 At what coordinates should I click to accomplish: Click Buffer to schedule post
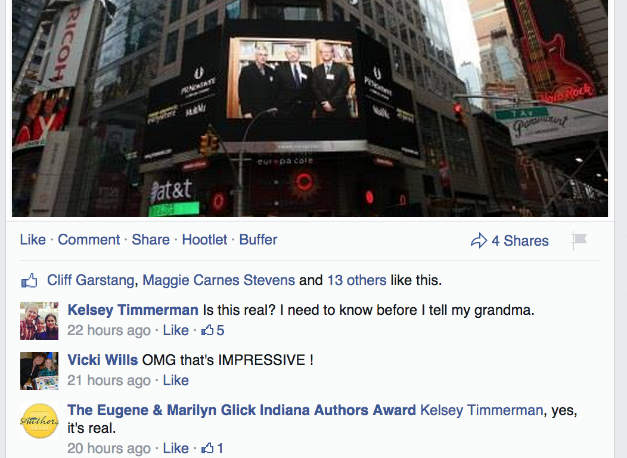258,240
